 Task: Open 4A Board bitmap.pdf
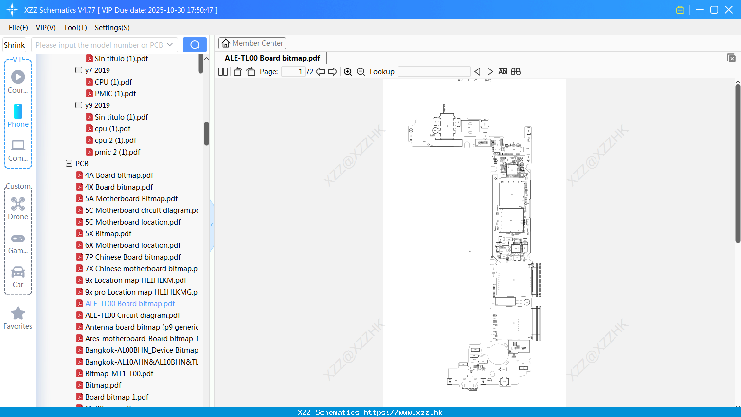(119, 175)
